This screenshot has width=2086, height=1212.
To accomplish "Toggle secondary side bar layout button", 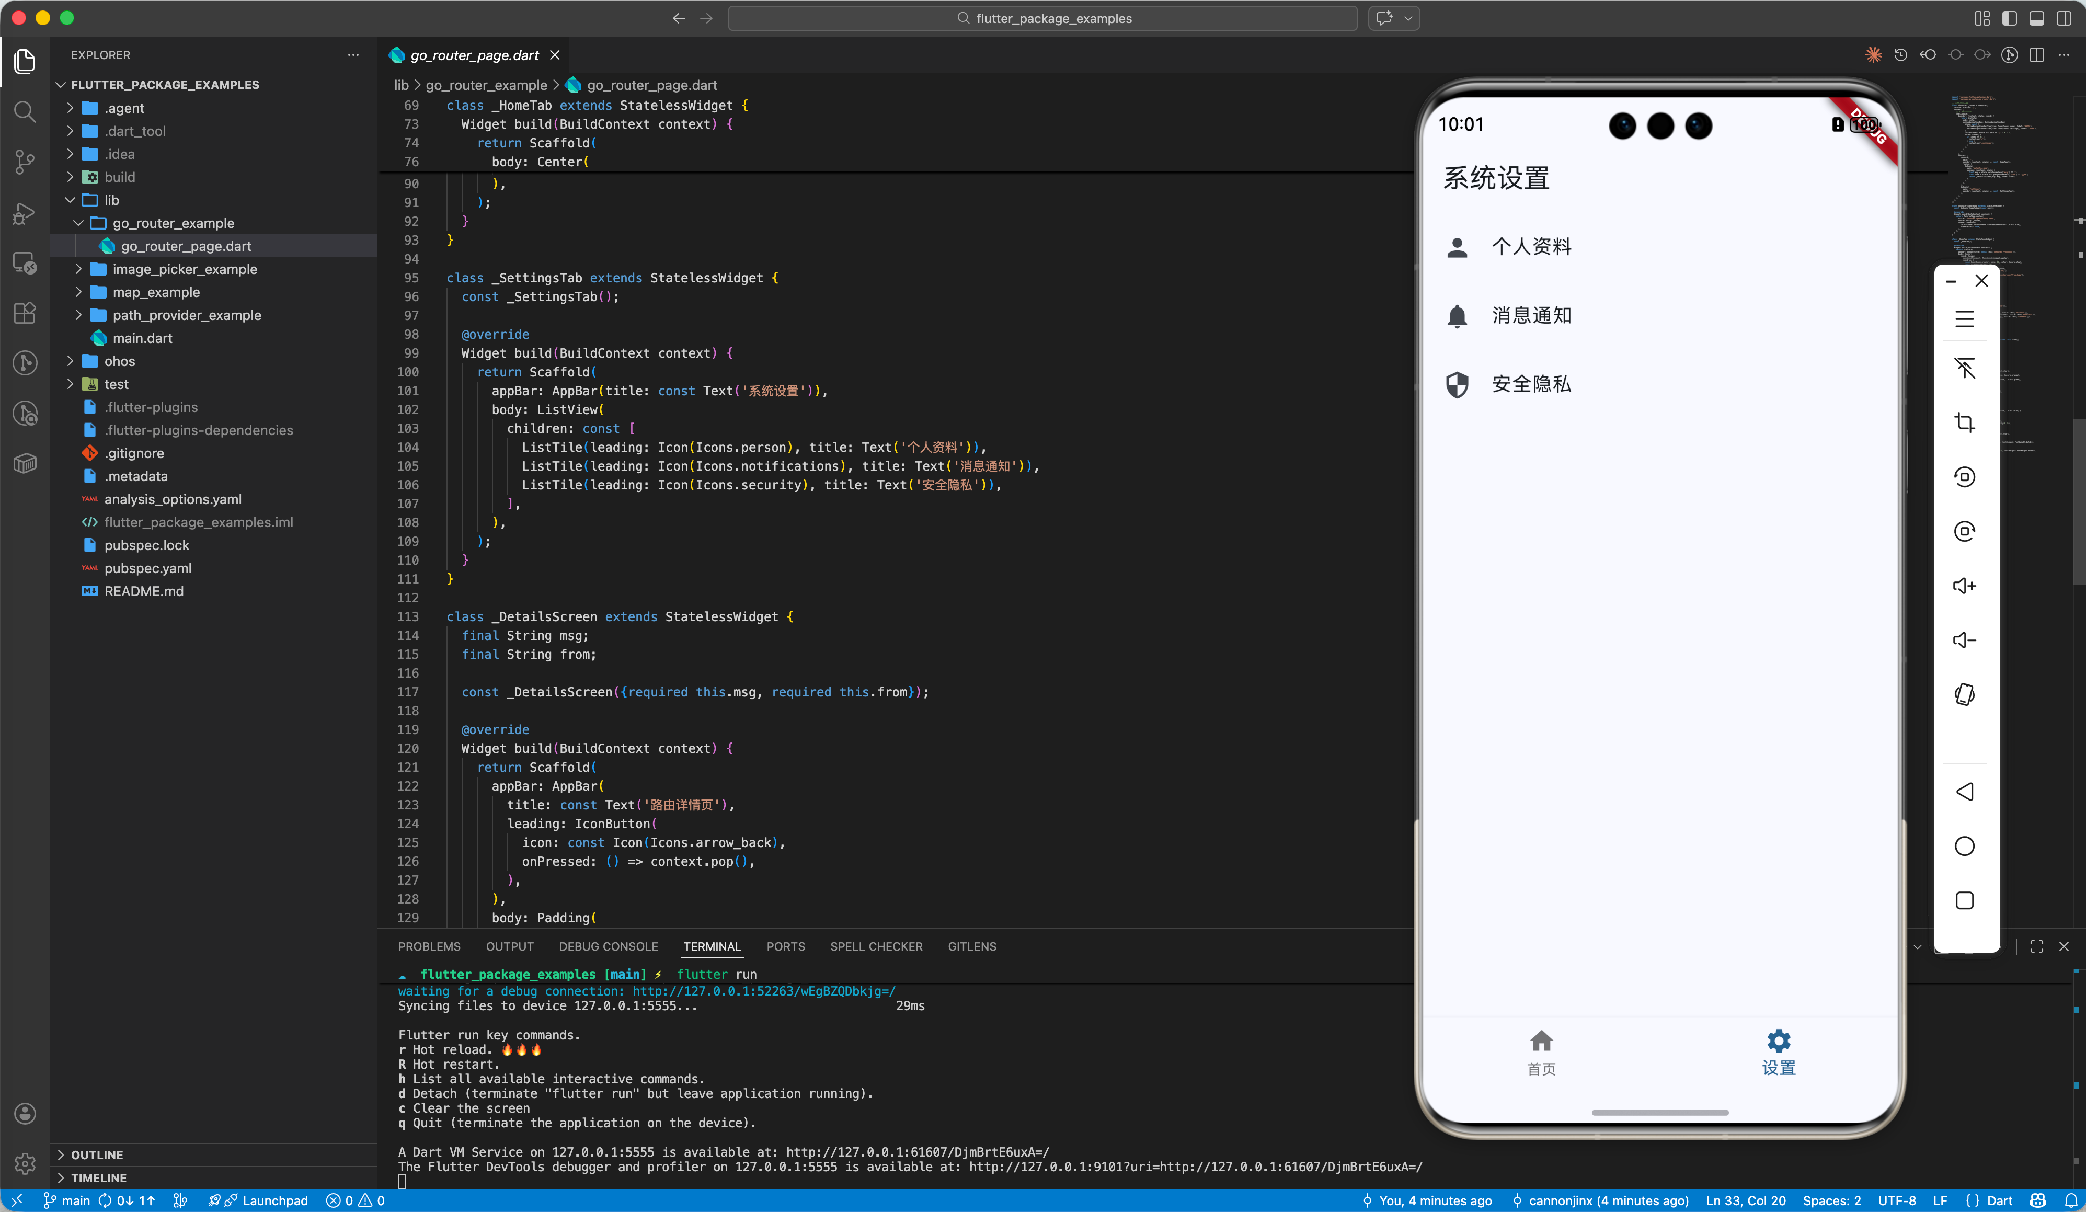I will (x=2065, y=17).
